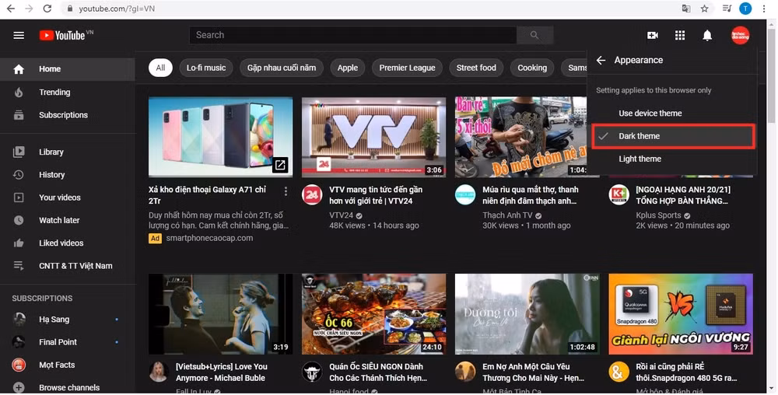
Task: Open CNTT & TT Việt Nam playlist
Action: pyautogui.click(x=67, y=266)
